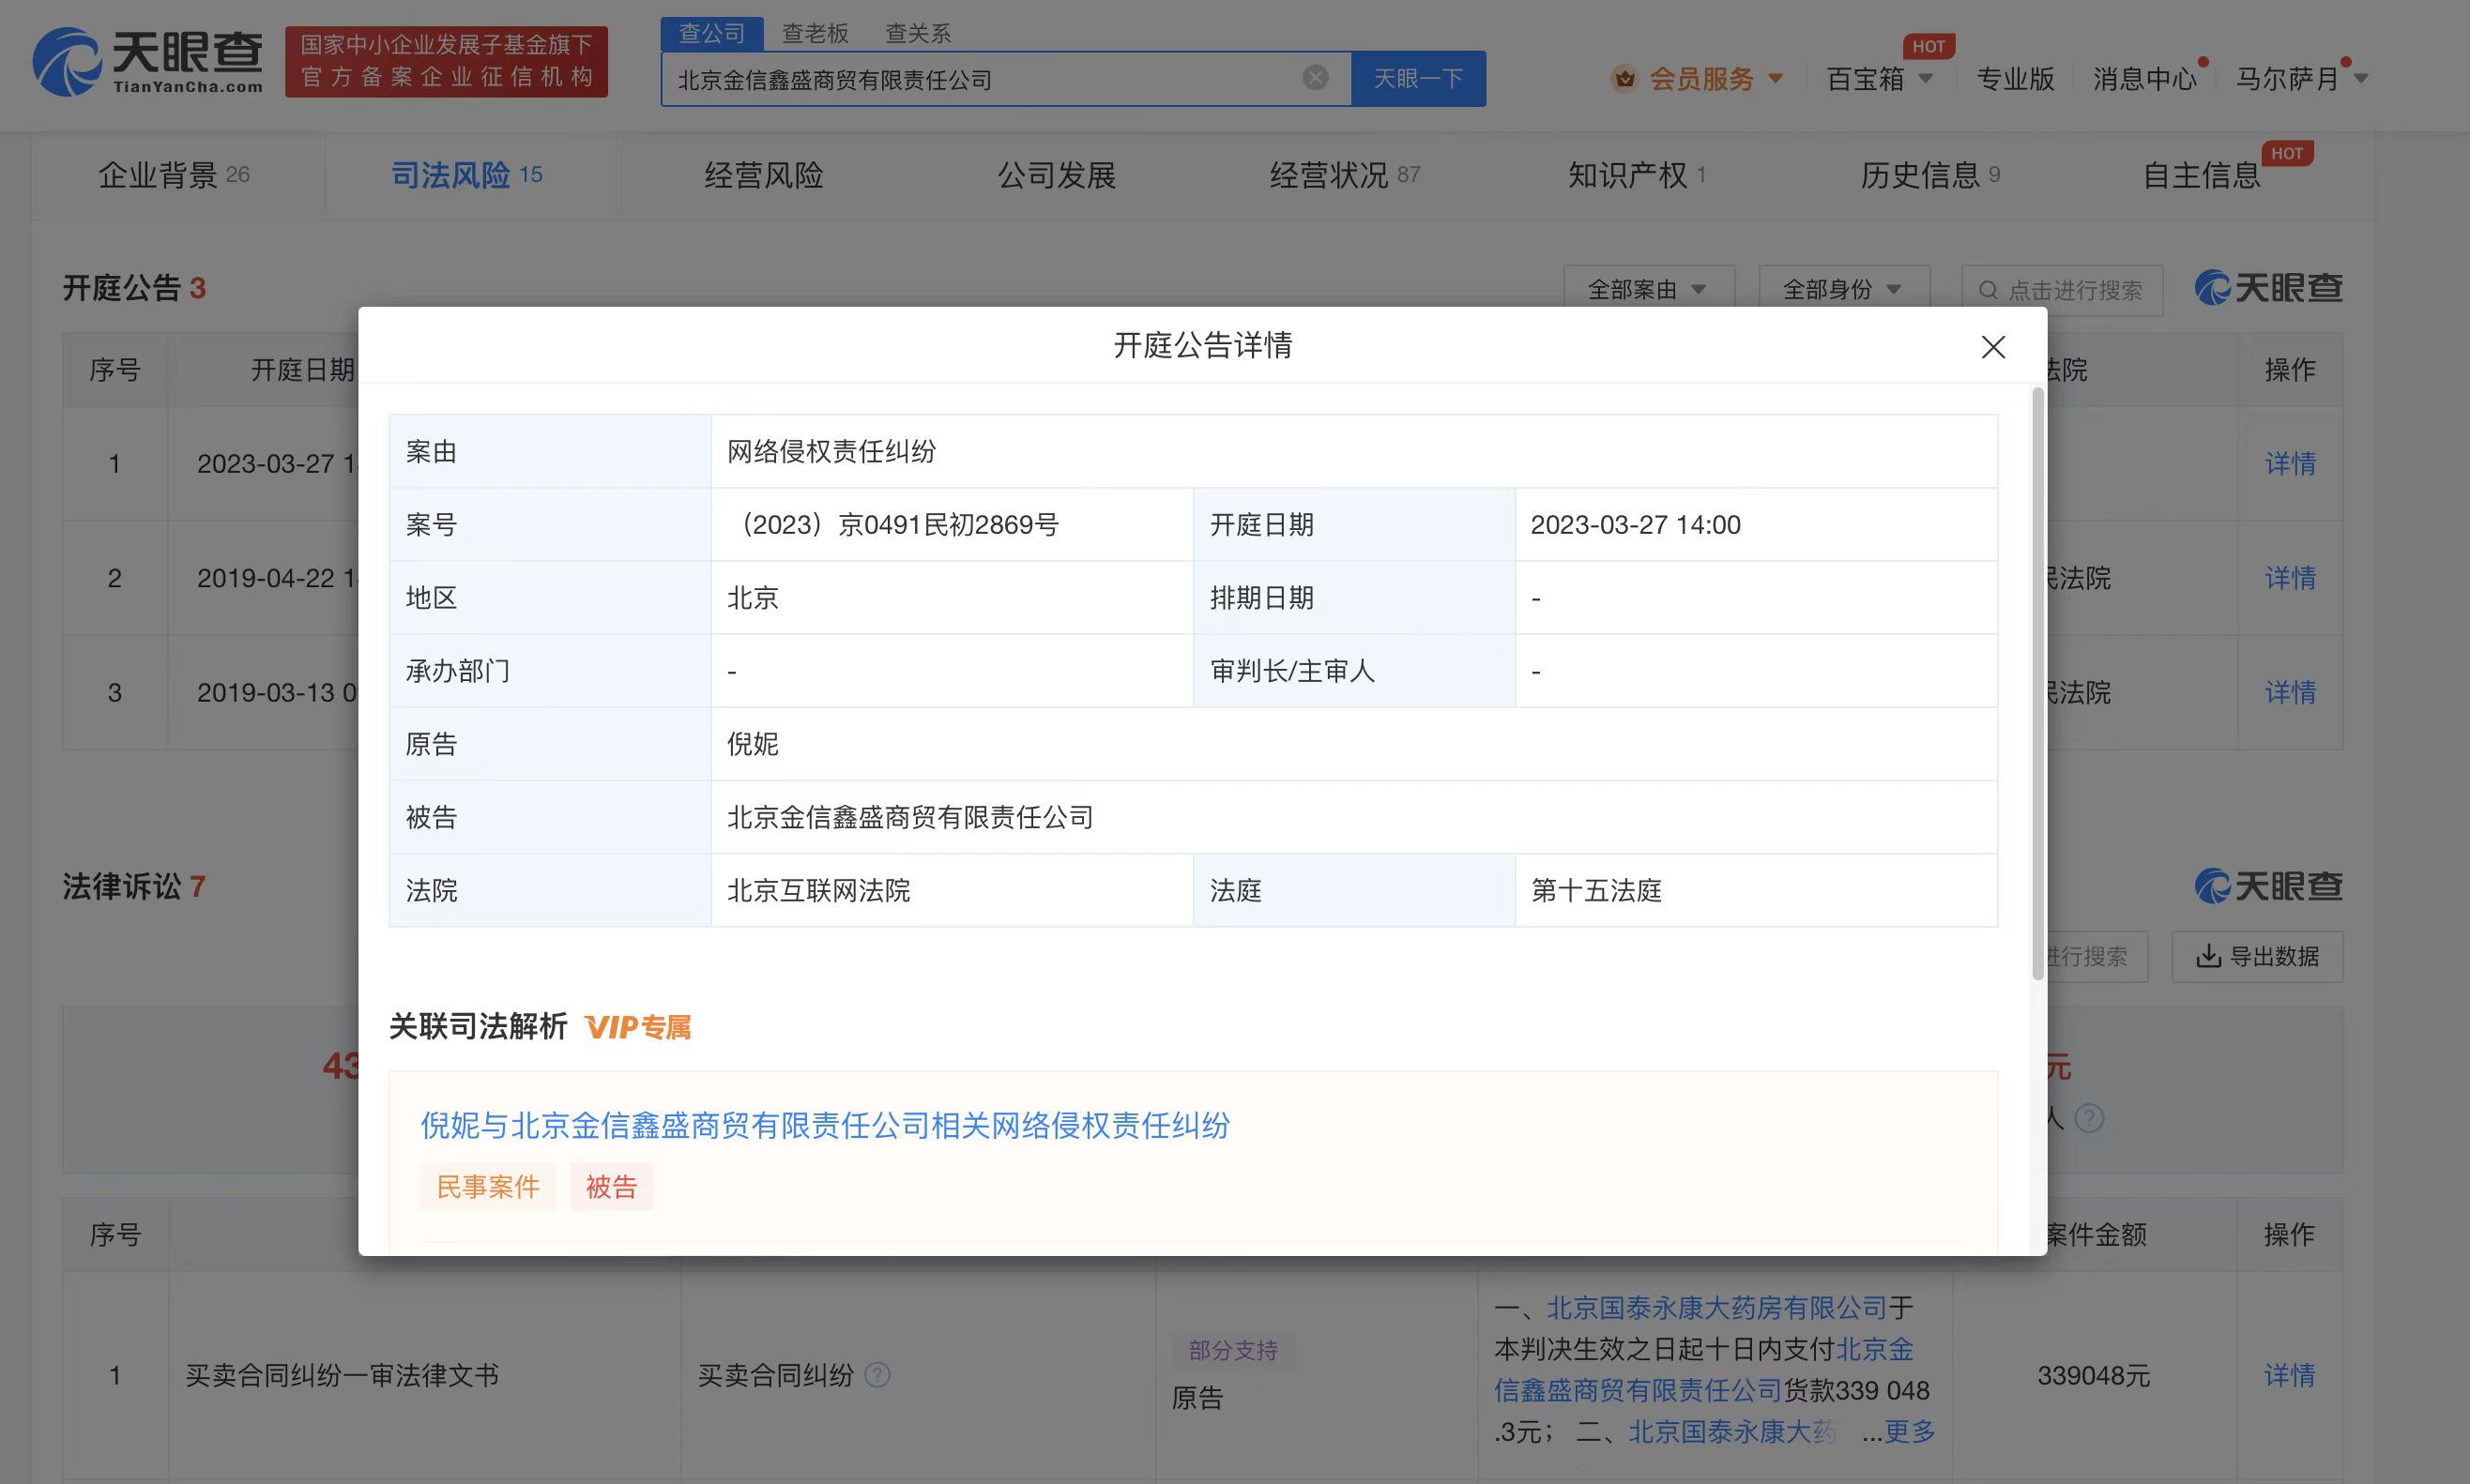Viewport: 2470px width, 1484px height.
Task: Click the 第十五法庭 cell
Action: point(1756,890)
